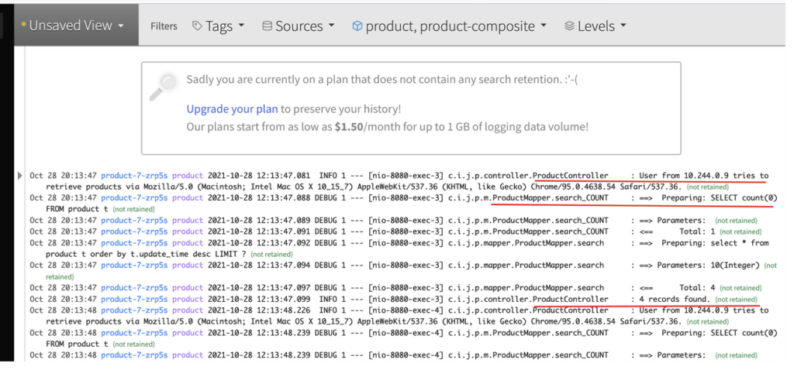Open the Tags filter dropdown
The image size is (794, 370).
218,26
